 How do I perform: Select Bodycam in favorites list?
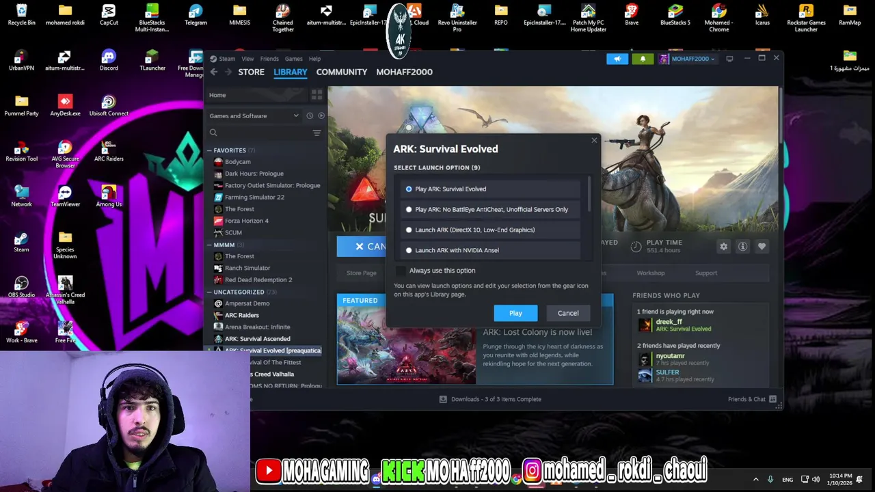tap(237, 162)
